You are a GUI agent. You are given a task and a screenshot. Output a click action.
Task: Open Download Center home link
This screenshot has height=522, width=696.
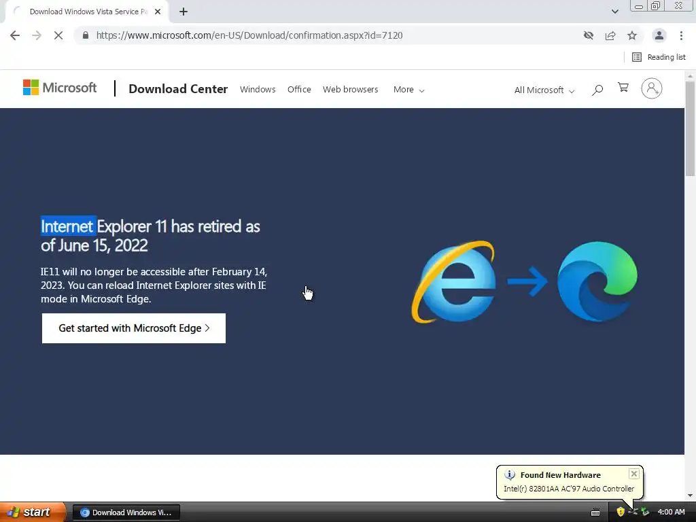(178, 89)
